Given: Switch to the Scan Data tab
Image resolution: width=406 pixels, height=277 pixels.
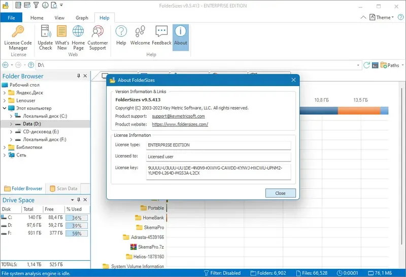Looking at the screenshot, I should pos(64,188).
